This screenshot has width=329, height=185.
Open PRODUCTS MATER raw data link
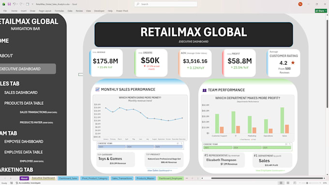[36, 123]
